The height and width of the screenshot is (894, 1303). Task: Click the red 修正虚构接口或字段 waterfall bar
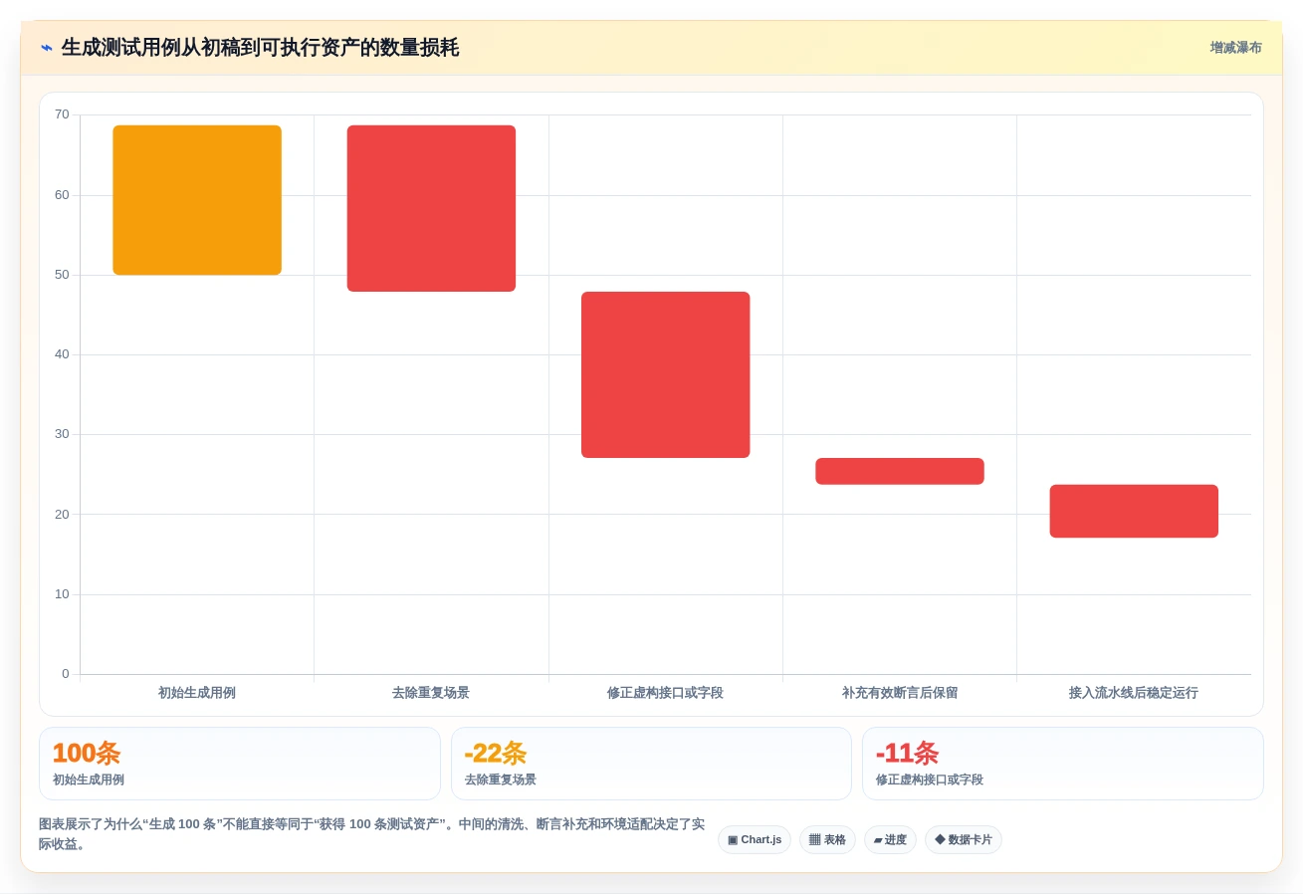click(666, 374)
